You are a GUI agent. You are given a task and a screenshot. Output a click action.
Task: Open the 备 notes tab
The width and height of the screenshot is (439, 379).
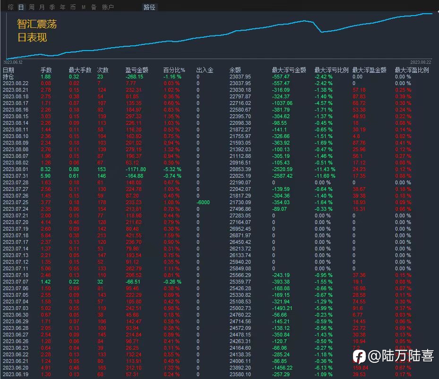pos(94,7)
